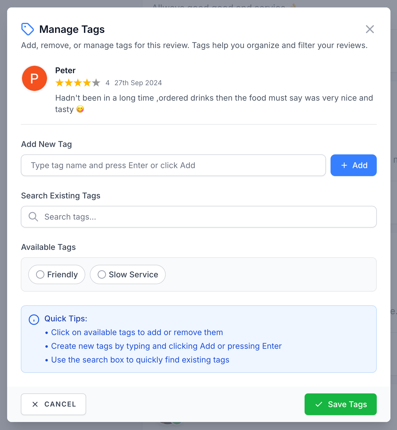The width and height of the screenshot is (397, 430).
Task: Click the yummy face emoji in review
Action: pos(80,109)
